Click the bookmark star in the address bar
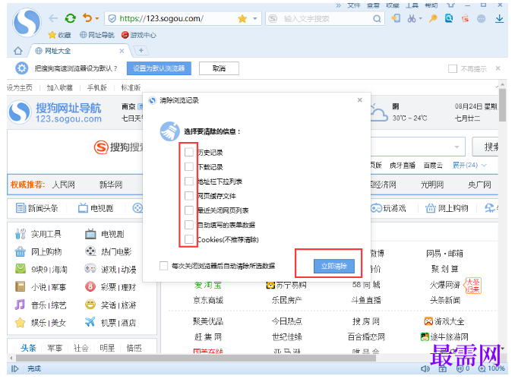Screen dimensions: 515x379 [242, 19]
